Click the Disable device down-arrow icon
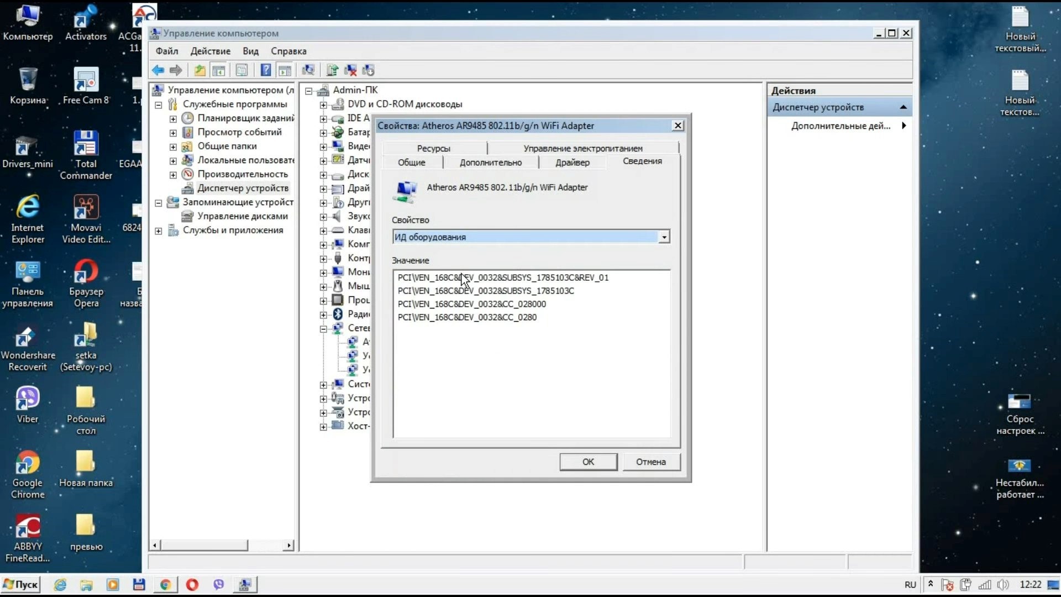The image size is (1061, 597). point(369,70)
